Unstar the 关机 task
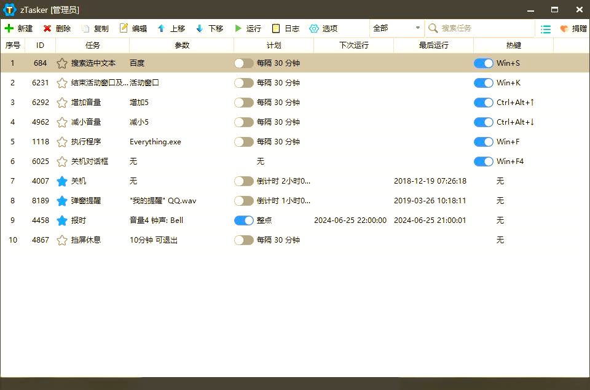This screenshot has height=390, width=590. click(61, 181)
